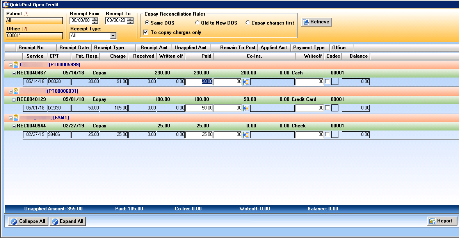This screenshot has height=238, width=459.
Task: Adjust Receipt To date spinner
Action: (x=130, y=20)
